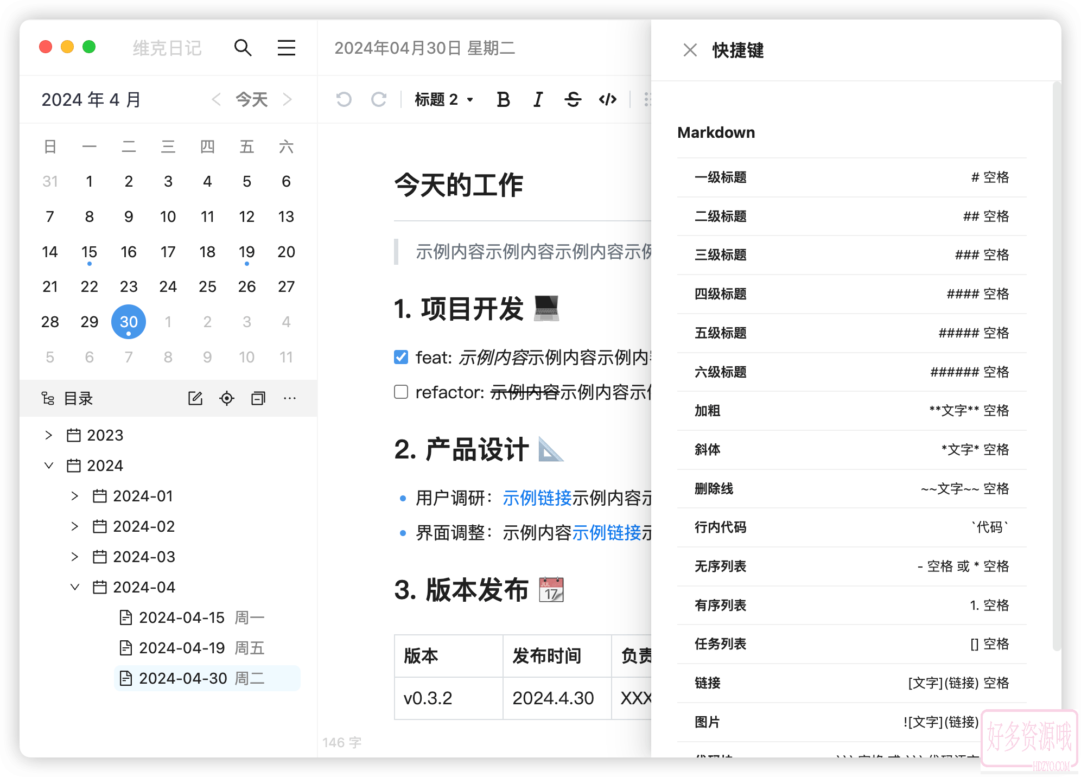Select April 23 in calendar
Image resolution: width=1081 pixels, height=777 pixels.
click(x=129, y=286)
